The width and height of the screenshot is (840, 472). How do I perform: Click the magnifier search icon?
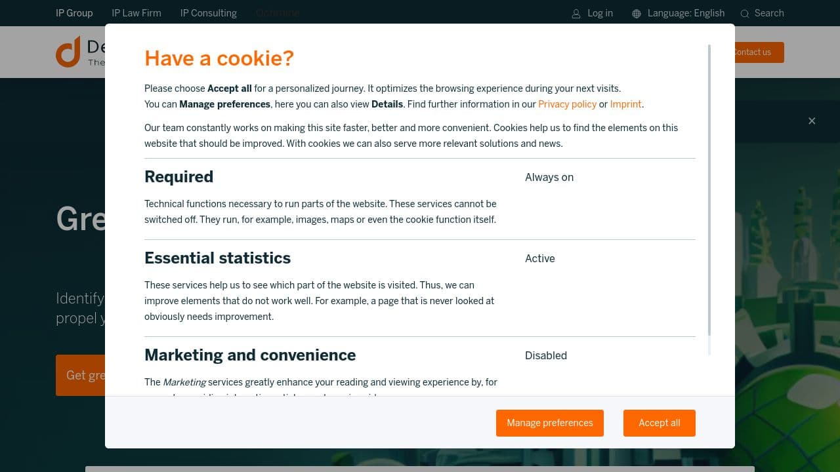point(745,14)
